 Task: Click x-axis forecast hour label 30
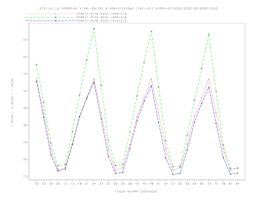(108, 184)
